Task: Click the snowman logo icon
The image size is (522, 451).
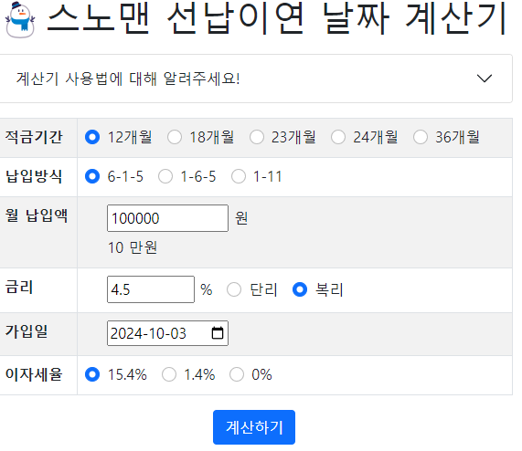Action: pyautogui.click(x=20, y=19)
